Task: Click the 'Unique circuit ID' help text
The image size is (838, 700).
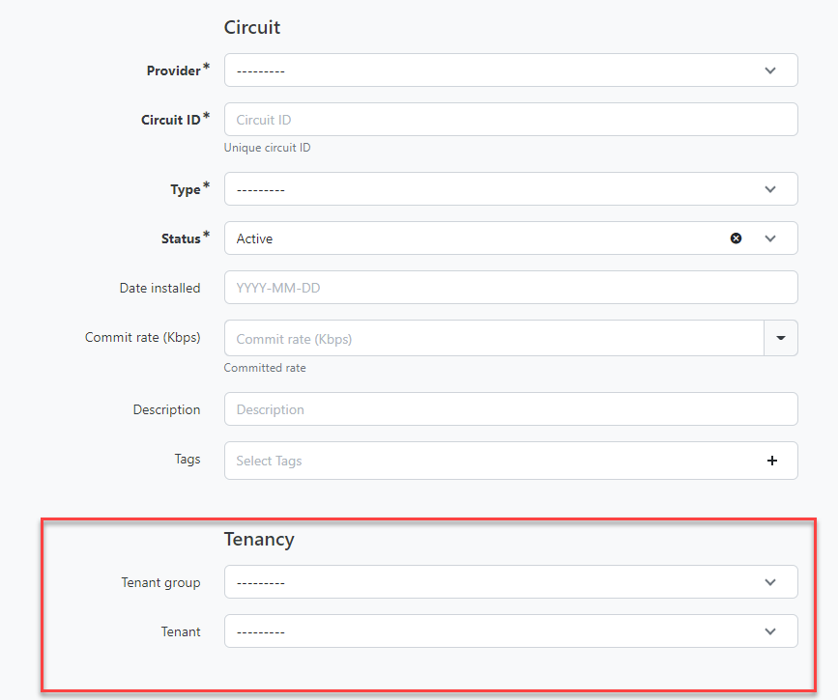Action: pyautogui.click(x=267, y=148)
